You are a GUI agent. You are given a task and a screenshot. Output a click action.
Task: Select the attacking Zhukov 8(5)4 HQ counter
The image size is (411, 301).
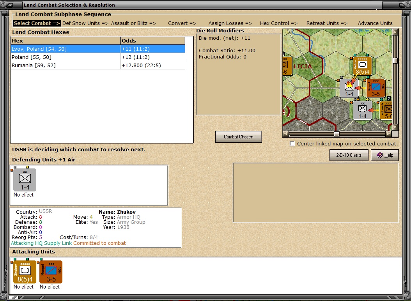[25, 272]
